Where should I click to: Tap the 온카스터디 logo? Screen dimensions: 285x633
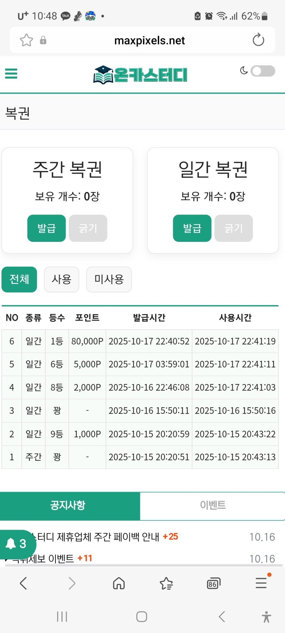140,75
